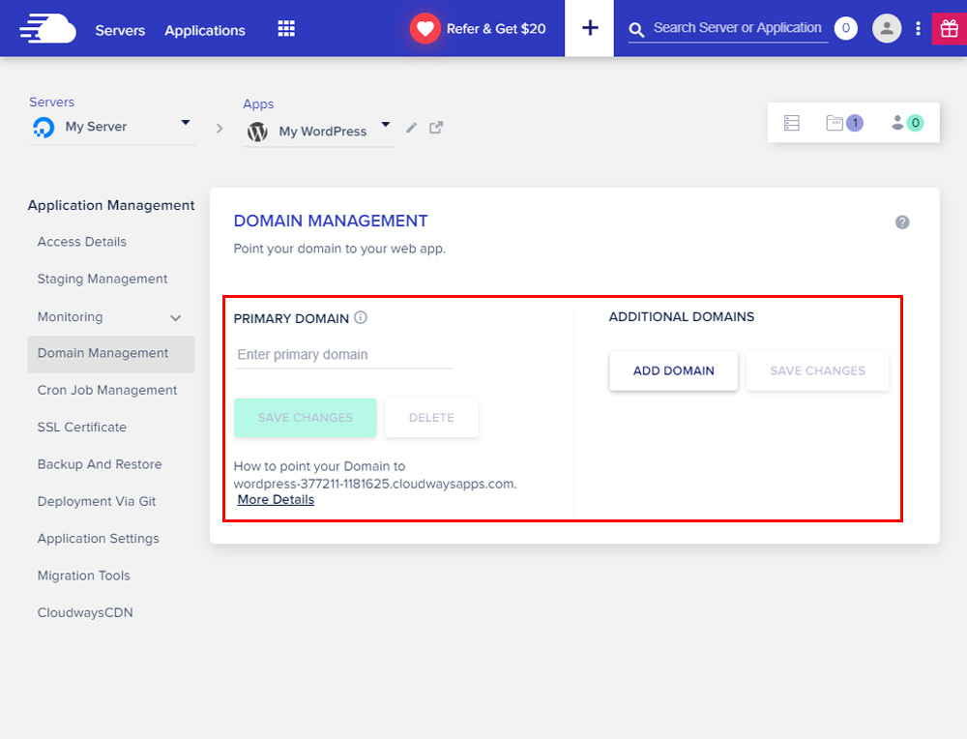Viewport: 967px width, 739px height.
Task: Open the user profile avatar
Action: pyautogui.click(x=887, y=28)
